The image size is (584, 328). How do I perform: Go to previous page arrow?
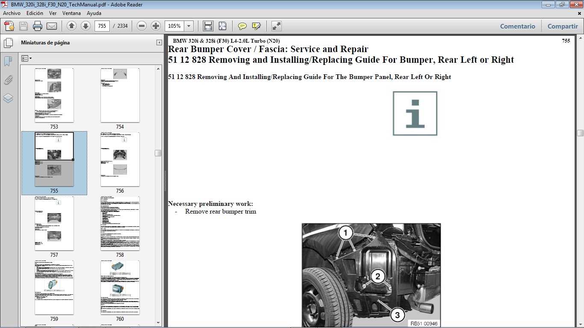(x=72, y=26)
